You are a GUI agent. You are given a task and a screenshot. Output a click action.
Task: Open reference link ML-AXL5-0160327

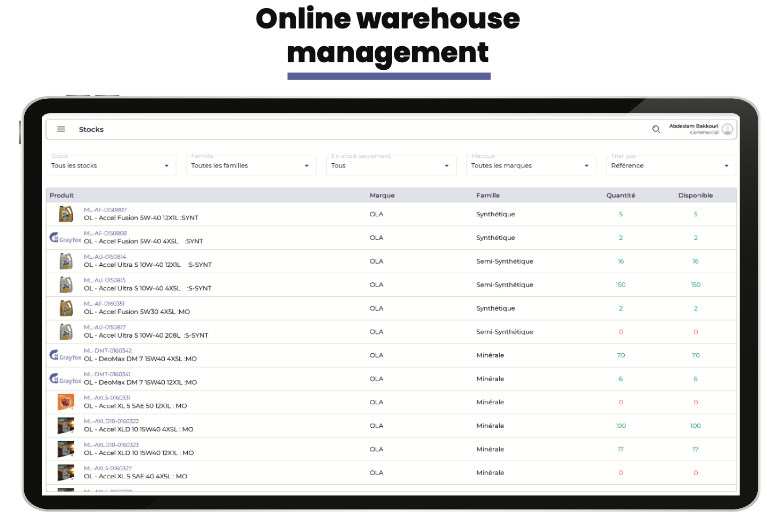pos(108,469)
